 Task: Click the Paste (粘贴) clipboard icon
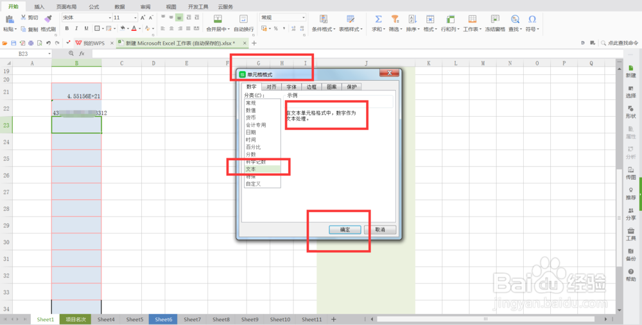(10, 19)
